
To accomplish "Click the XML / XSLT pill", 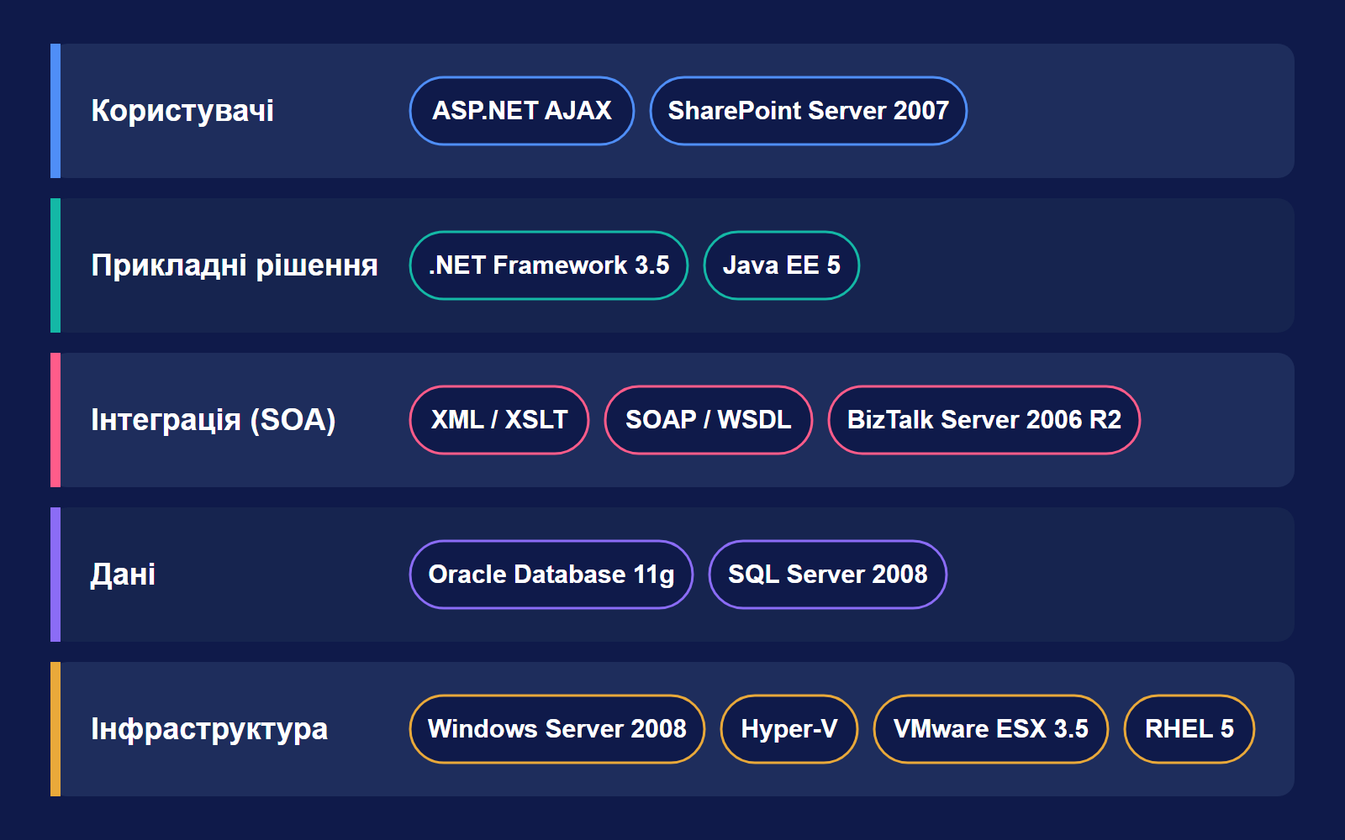I will (x=499, y=420).
